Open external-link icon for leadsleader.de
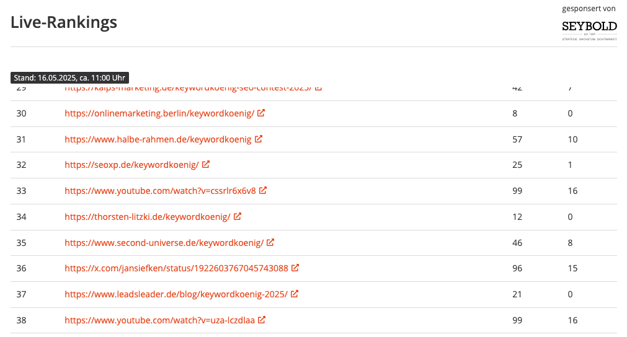Image resolution: width=627 pixels, height=337 pixels. (x=295, y=294)
